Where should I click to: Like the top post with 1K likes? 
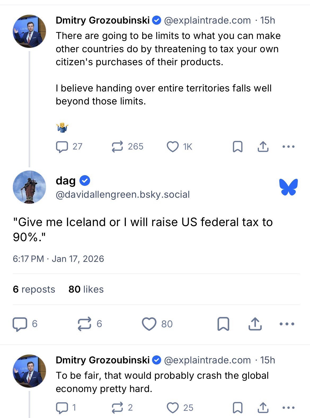tap(172, 147)
